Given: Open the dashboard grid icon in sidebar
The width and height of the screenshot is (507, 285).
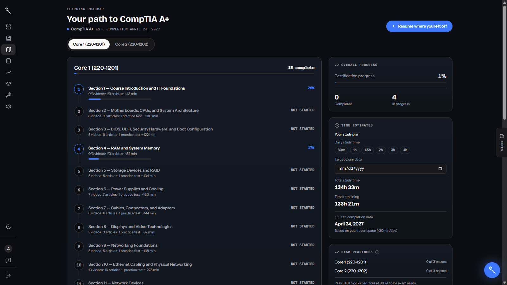Looking at the screenshot, I should point(9,27).
